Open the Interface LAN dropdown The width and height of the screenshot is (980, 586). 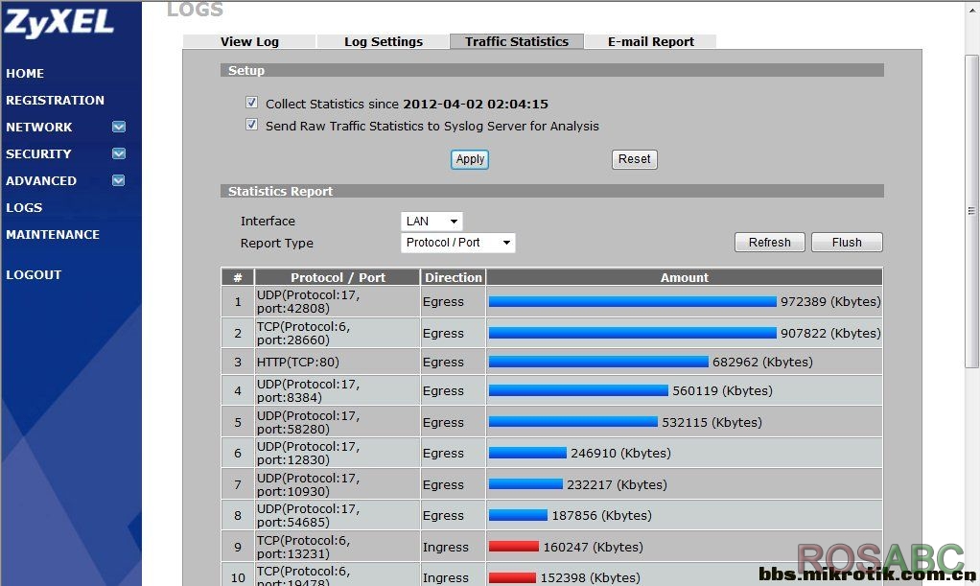tap(432, 221)
